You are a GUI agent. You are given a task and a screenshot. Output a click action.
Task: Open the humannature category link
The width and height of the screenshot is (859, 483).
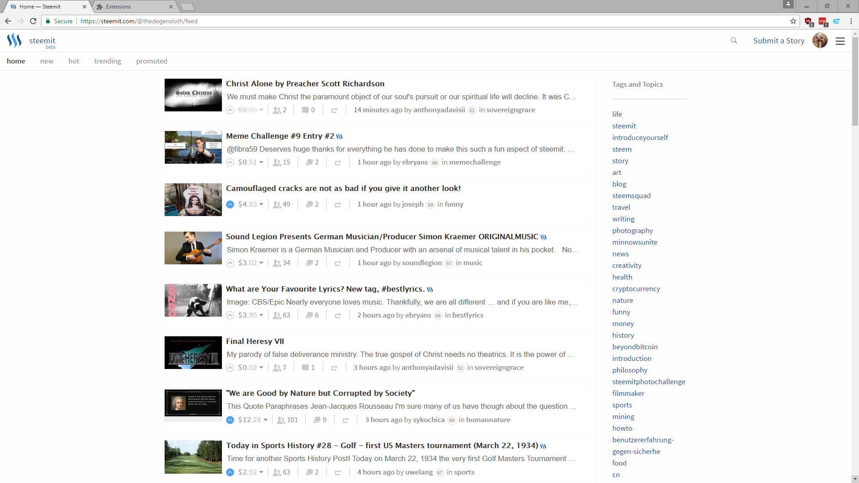point(488,420)
